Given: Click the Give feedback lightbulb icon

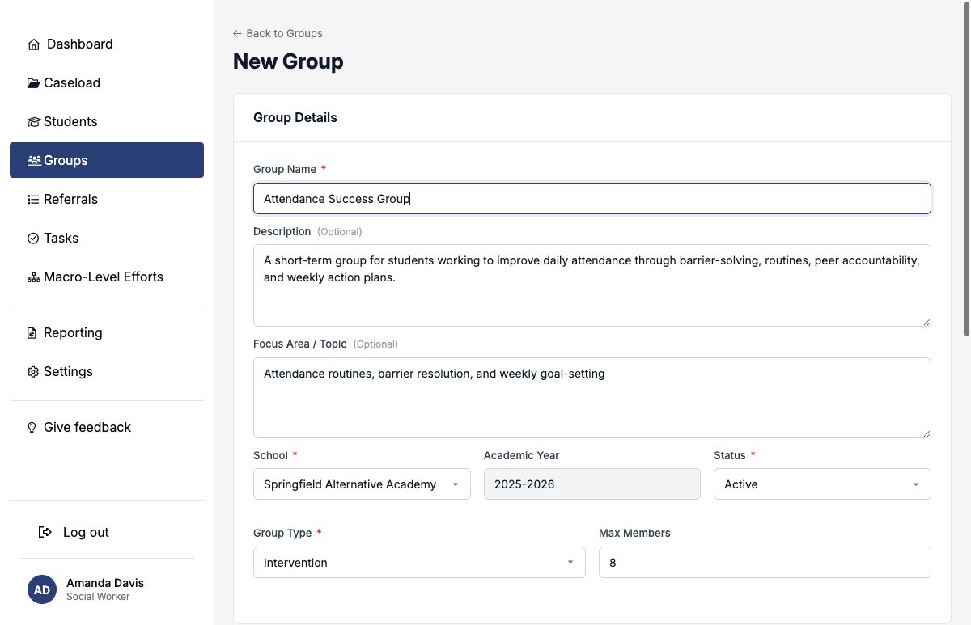Looking at the screenshot, I should tap(32, 427).
